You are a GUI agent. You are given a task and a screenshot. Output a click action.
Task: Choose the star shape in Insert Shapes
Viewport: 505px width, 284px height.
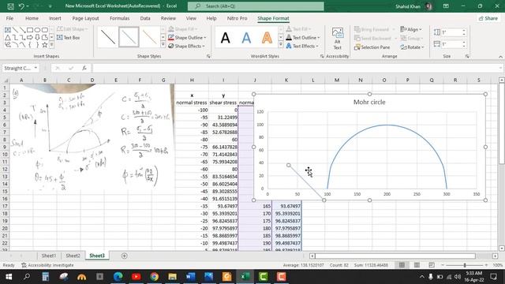point(44,45)
